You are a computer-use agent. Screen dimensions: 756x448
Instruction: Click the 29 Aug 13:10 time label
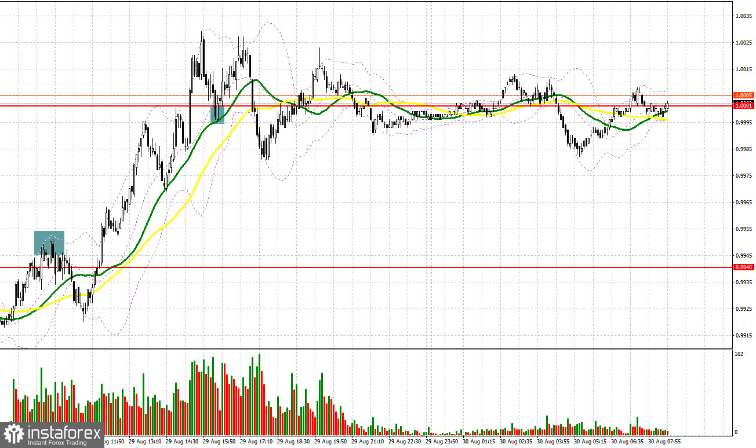pos(145,441)
